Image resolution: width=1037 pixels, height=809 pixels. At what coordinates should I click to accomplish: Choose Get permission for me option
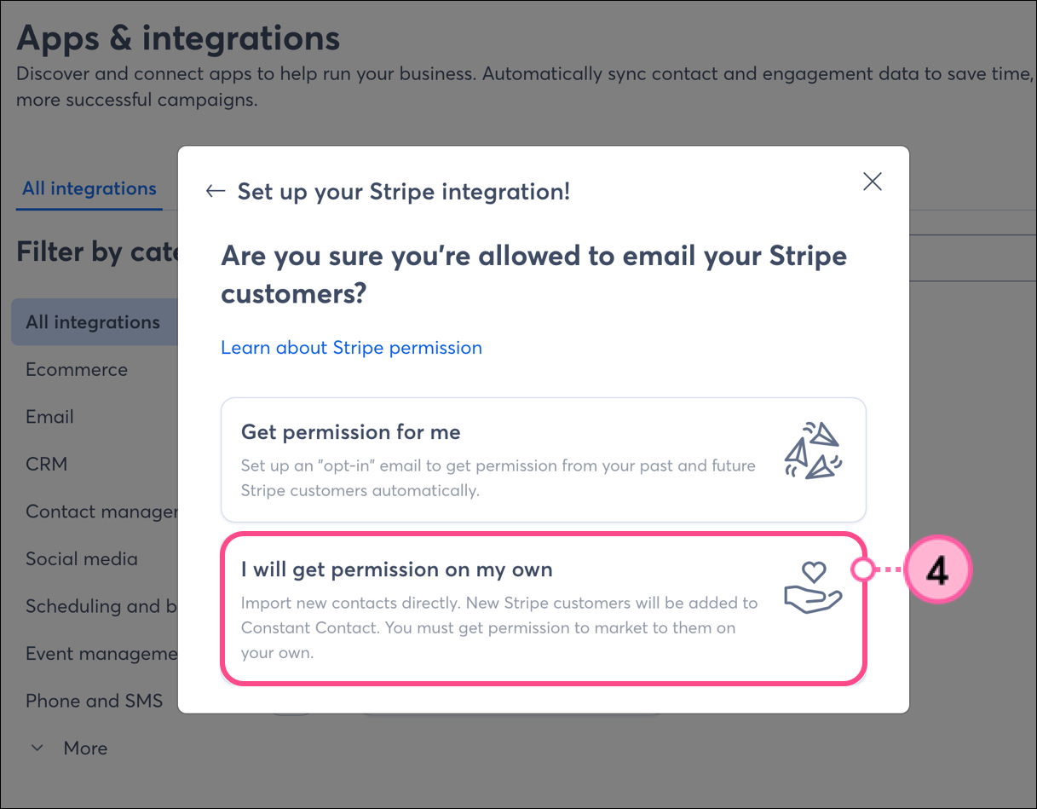click(544, 459)
